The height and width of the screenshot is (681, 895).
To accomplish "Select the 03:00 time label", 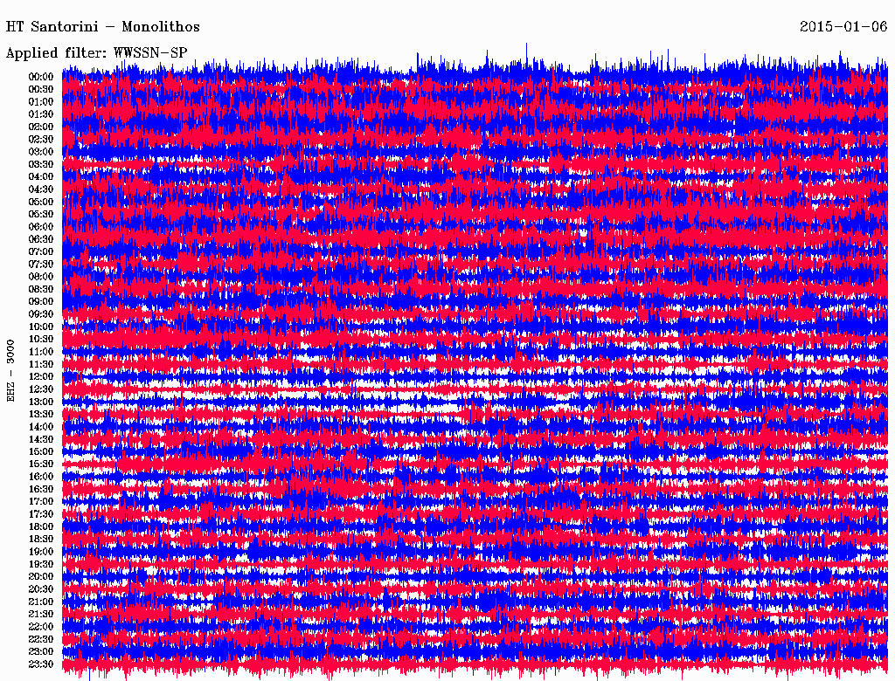I will [41, 152].
